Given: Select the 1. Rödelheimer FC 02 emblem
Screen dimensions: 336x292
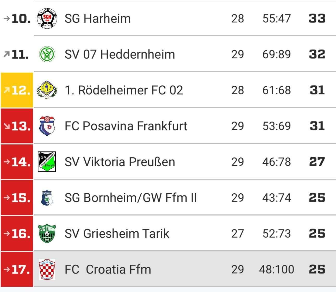Looking at the screenshot, I should pos(47,90).
